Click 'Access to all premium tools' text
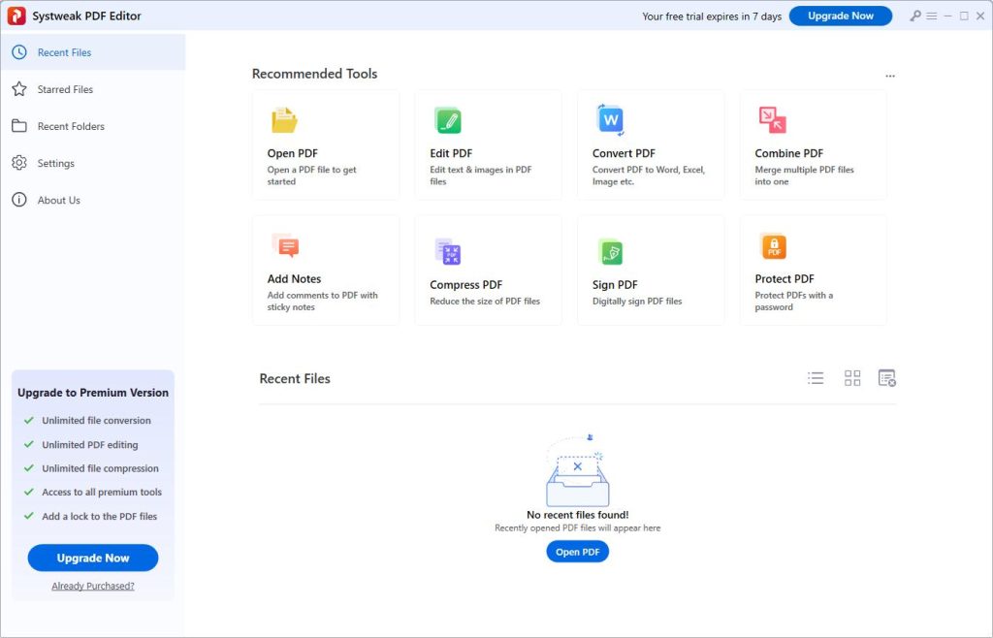 102,492
